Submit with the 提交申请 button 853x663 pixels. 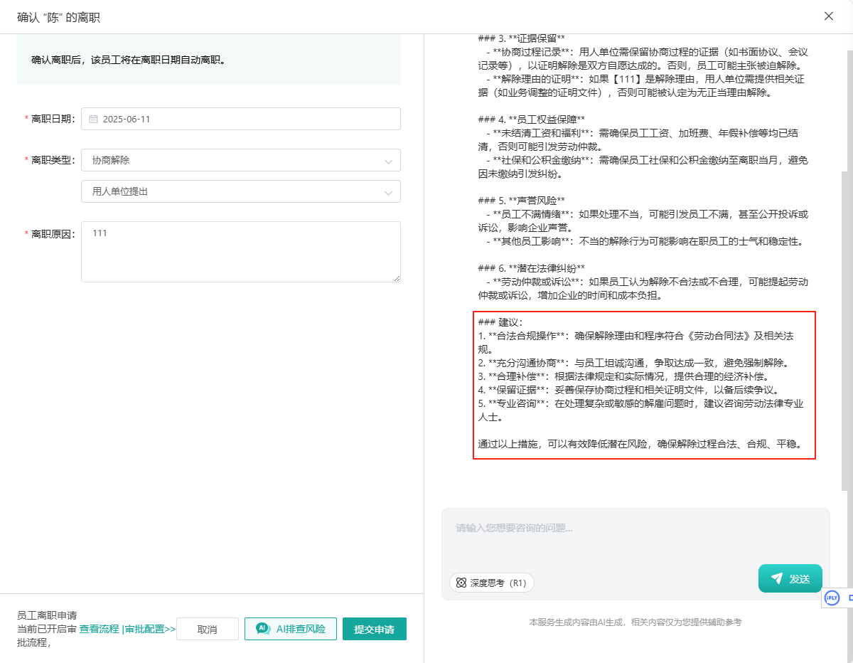point(374,629)
